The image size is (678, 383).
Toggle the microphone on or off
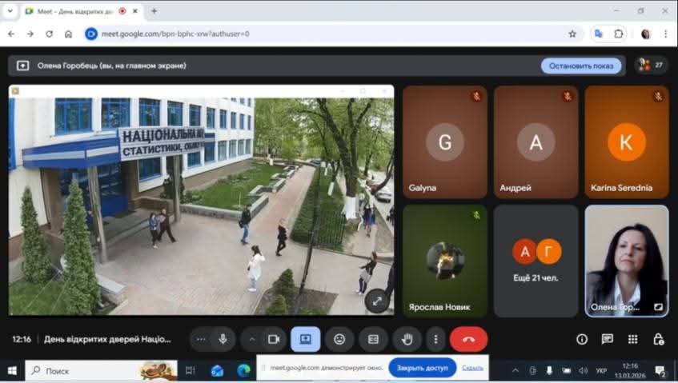tap(223, 339)
